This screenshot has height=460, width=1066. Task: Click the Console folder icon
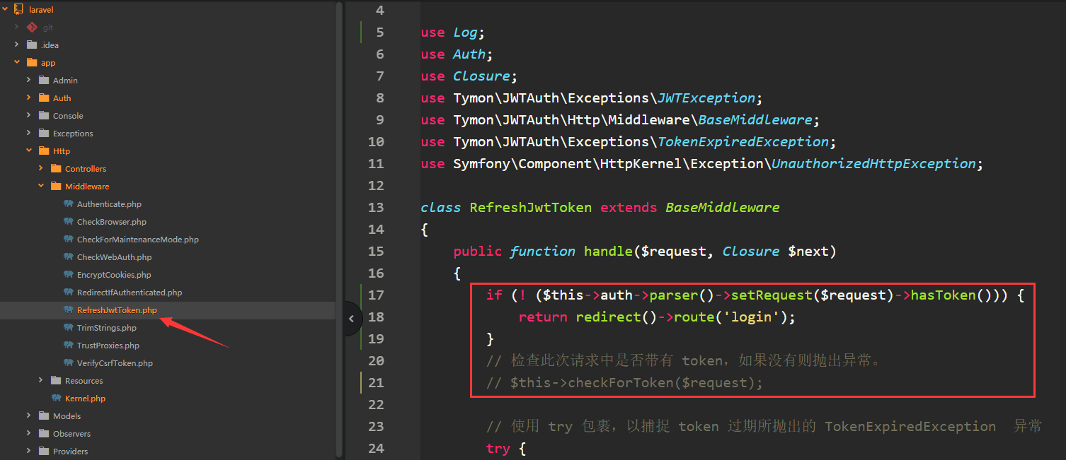(43, 115)
